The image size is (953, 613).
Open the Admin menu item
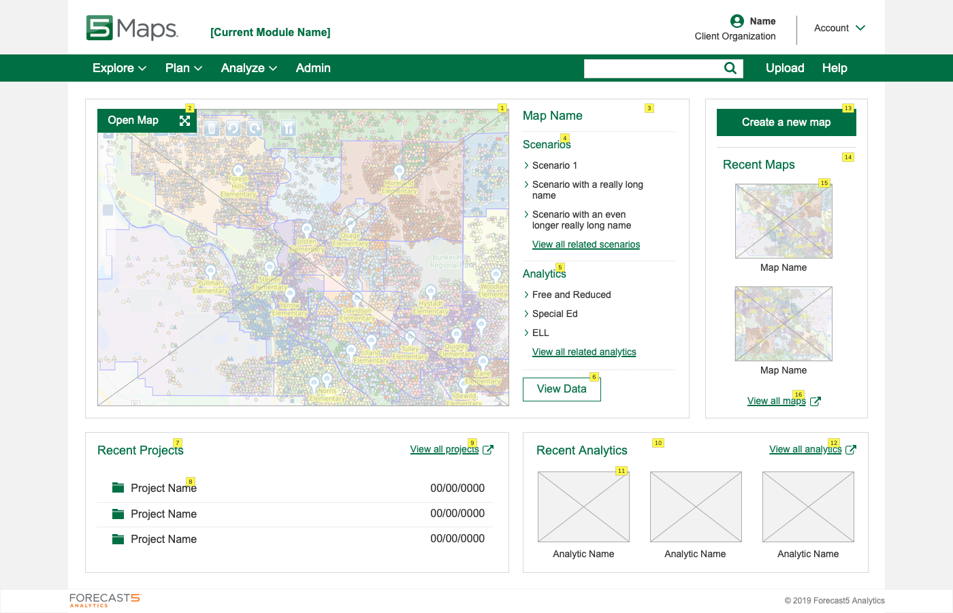click(x=313, y=68)
